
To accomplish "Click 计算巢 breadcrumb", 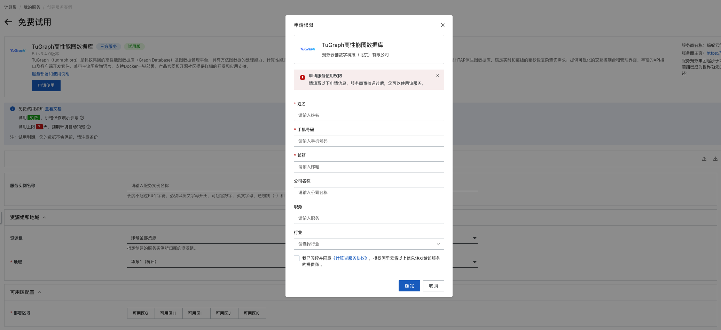I will pyautogui.click(x=10, y=7).
